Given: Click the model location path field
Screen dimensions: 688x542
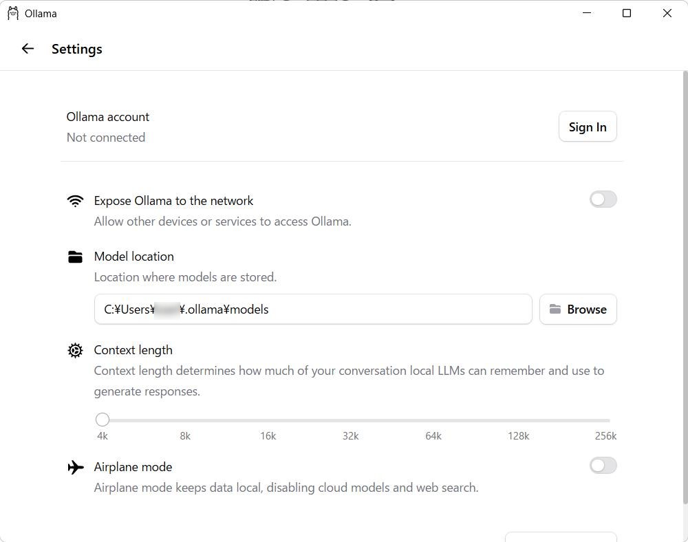Looking at the screenshot, I should (313, 310).
